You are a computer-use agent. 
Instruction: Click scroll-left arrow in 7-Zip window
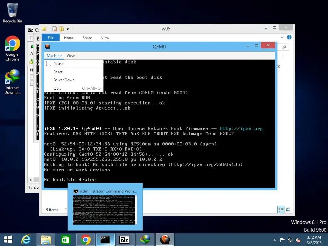(31, 180)
